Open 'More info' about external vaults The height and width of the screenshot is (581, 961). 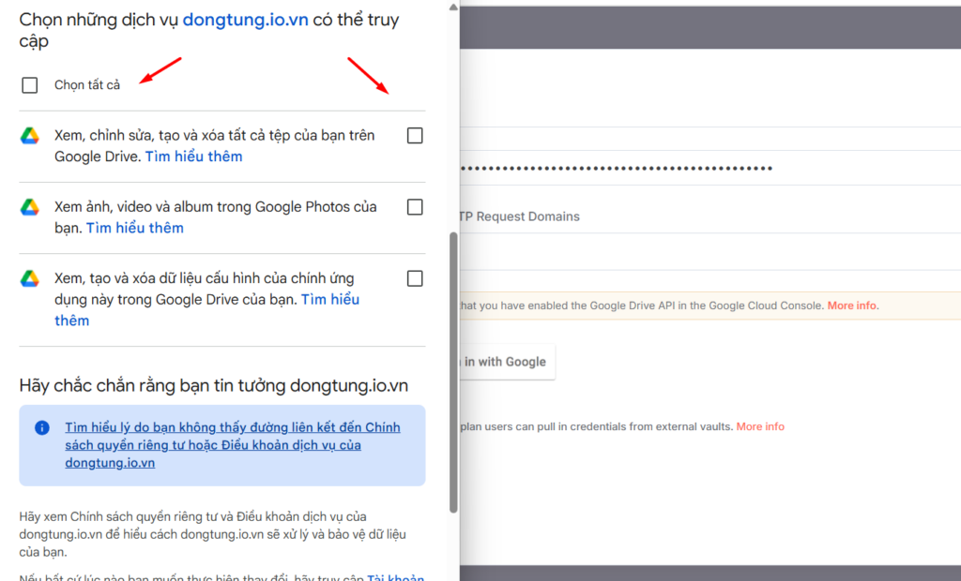760,426
